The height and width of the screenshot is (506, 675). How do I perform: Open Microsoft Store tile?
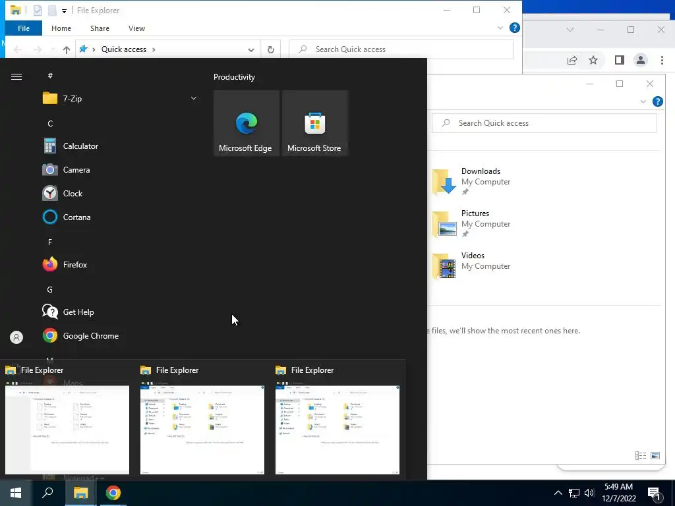click(314, 123)
